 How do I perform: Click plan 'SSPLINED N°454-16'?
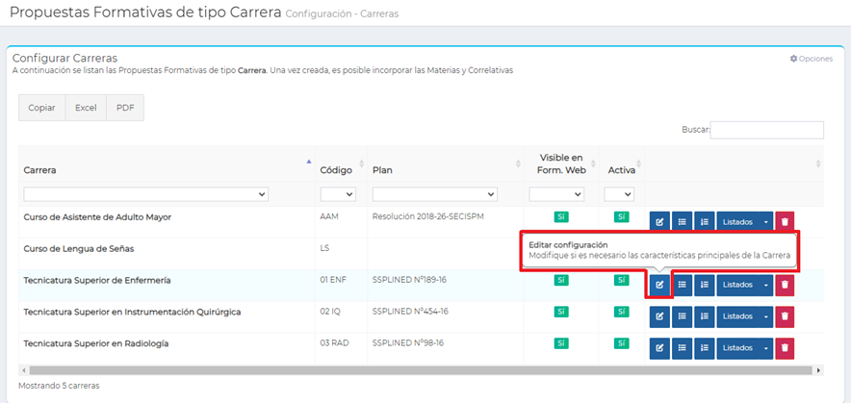coord(410,312)
